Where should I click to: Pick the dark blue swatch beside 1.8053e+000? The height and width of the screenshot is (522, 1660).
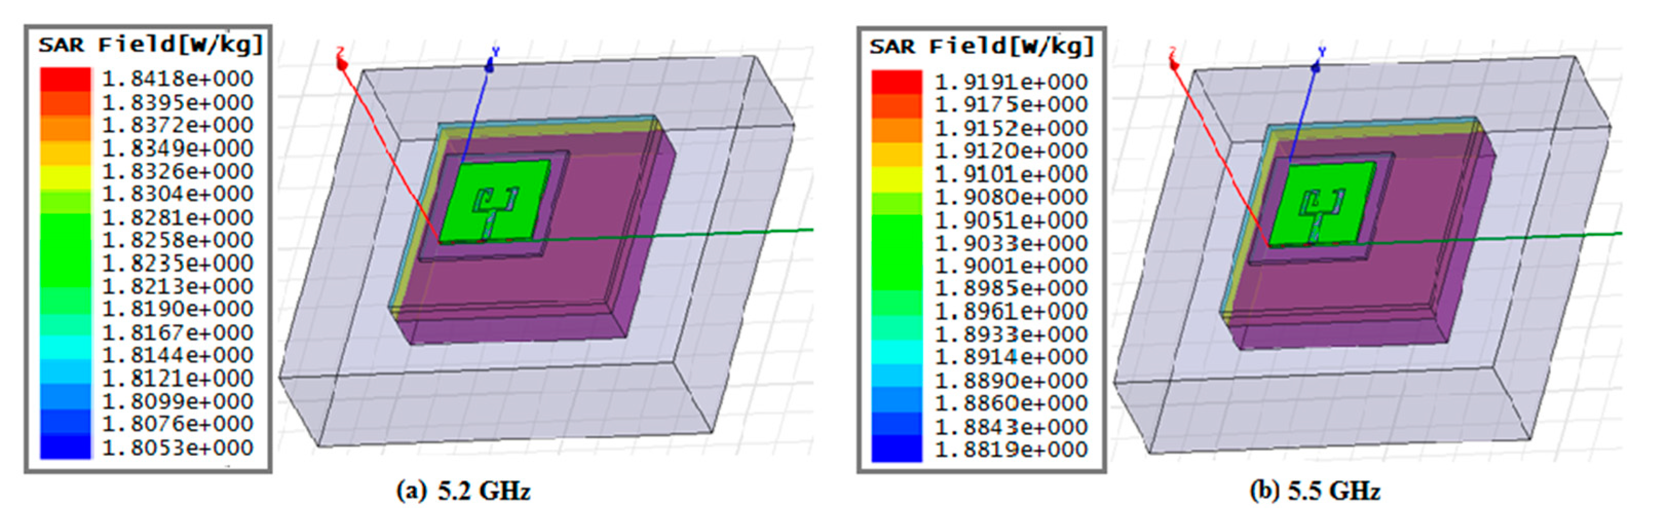coord(66,447)
